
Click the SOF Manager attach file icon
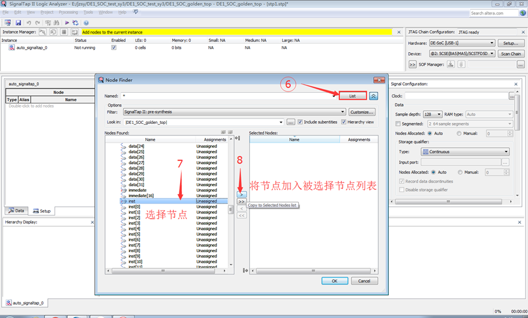pos(461,64)
